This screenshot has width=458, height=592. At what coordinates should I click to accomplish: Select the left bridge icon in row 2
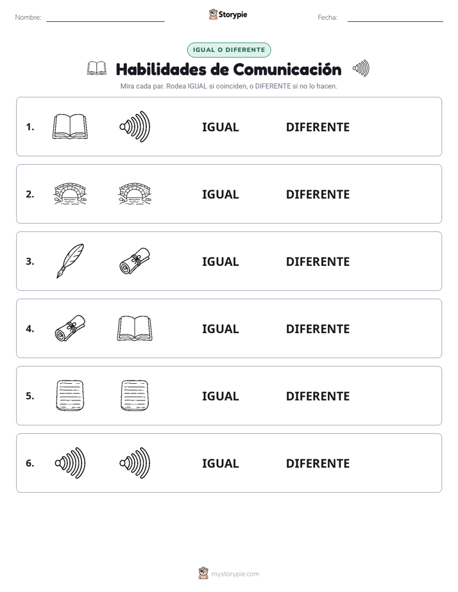[70, 194]
